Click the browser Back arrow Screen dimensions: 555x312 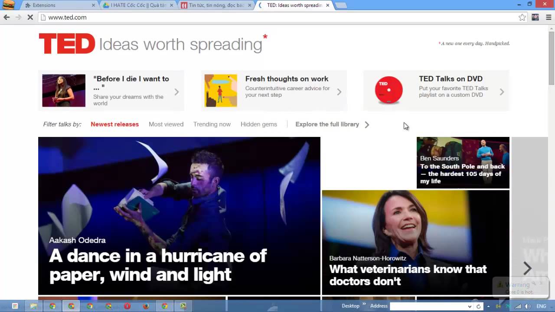click(x=7, y=17)
